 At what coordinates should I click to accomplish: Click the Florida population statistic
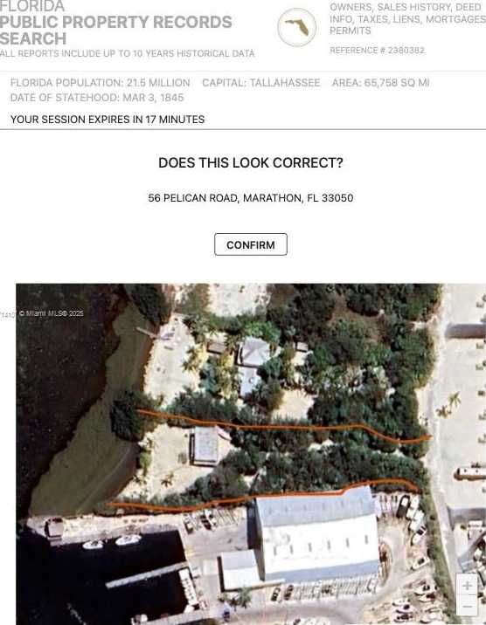click(100, 83)
